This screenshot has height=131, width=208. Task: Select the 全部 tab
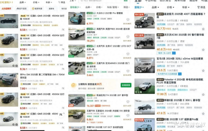[x=138, y=1]
